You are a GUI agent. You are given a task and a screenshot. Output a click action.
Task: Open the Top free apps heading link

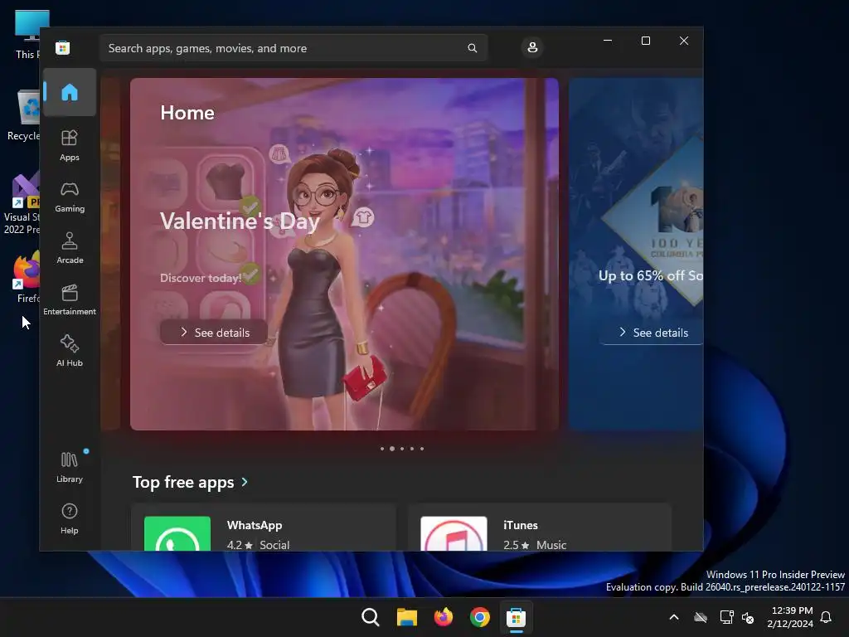[x=183, y=482]
